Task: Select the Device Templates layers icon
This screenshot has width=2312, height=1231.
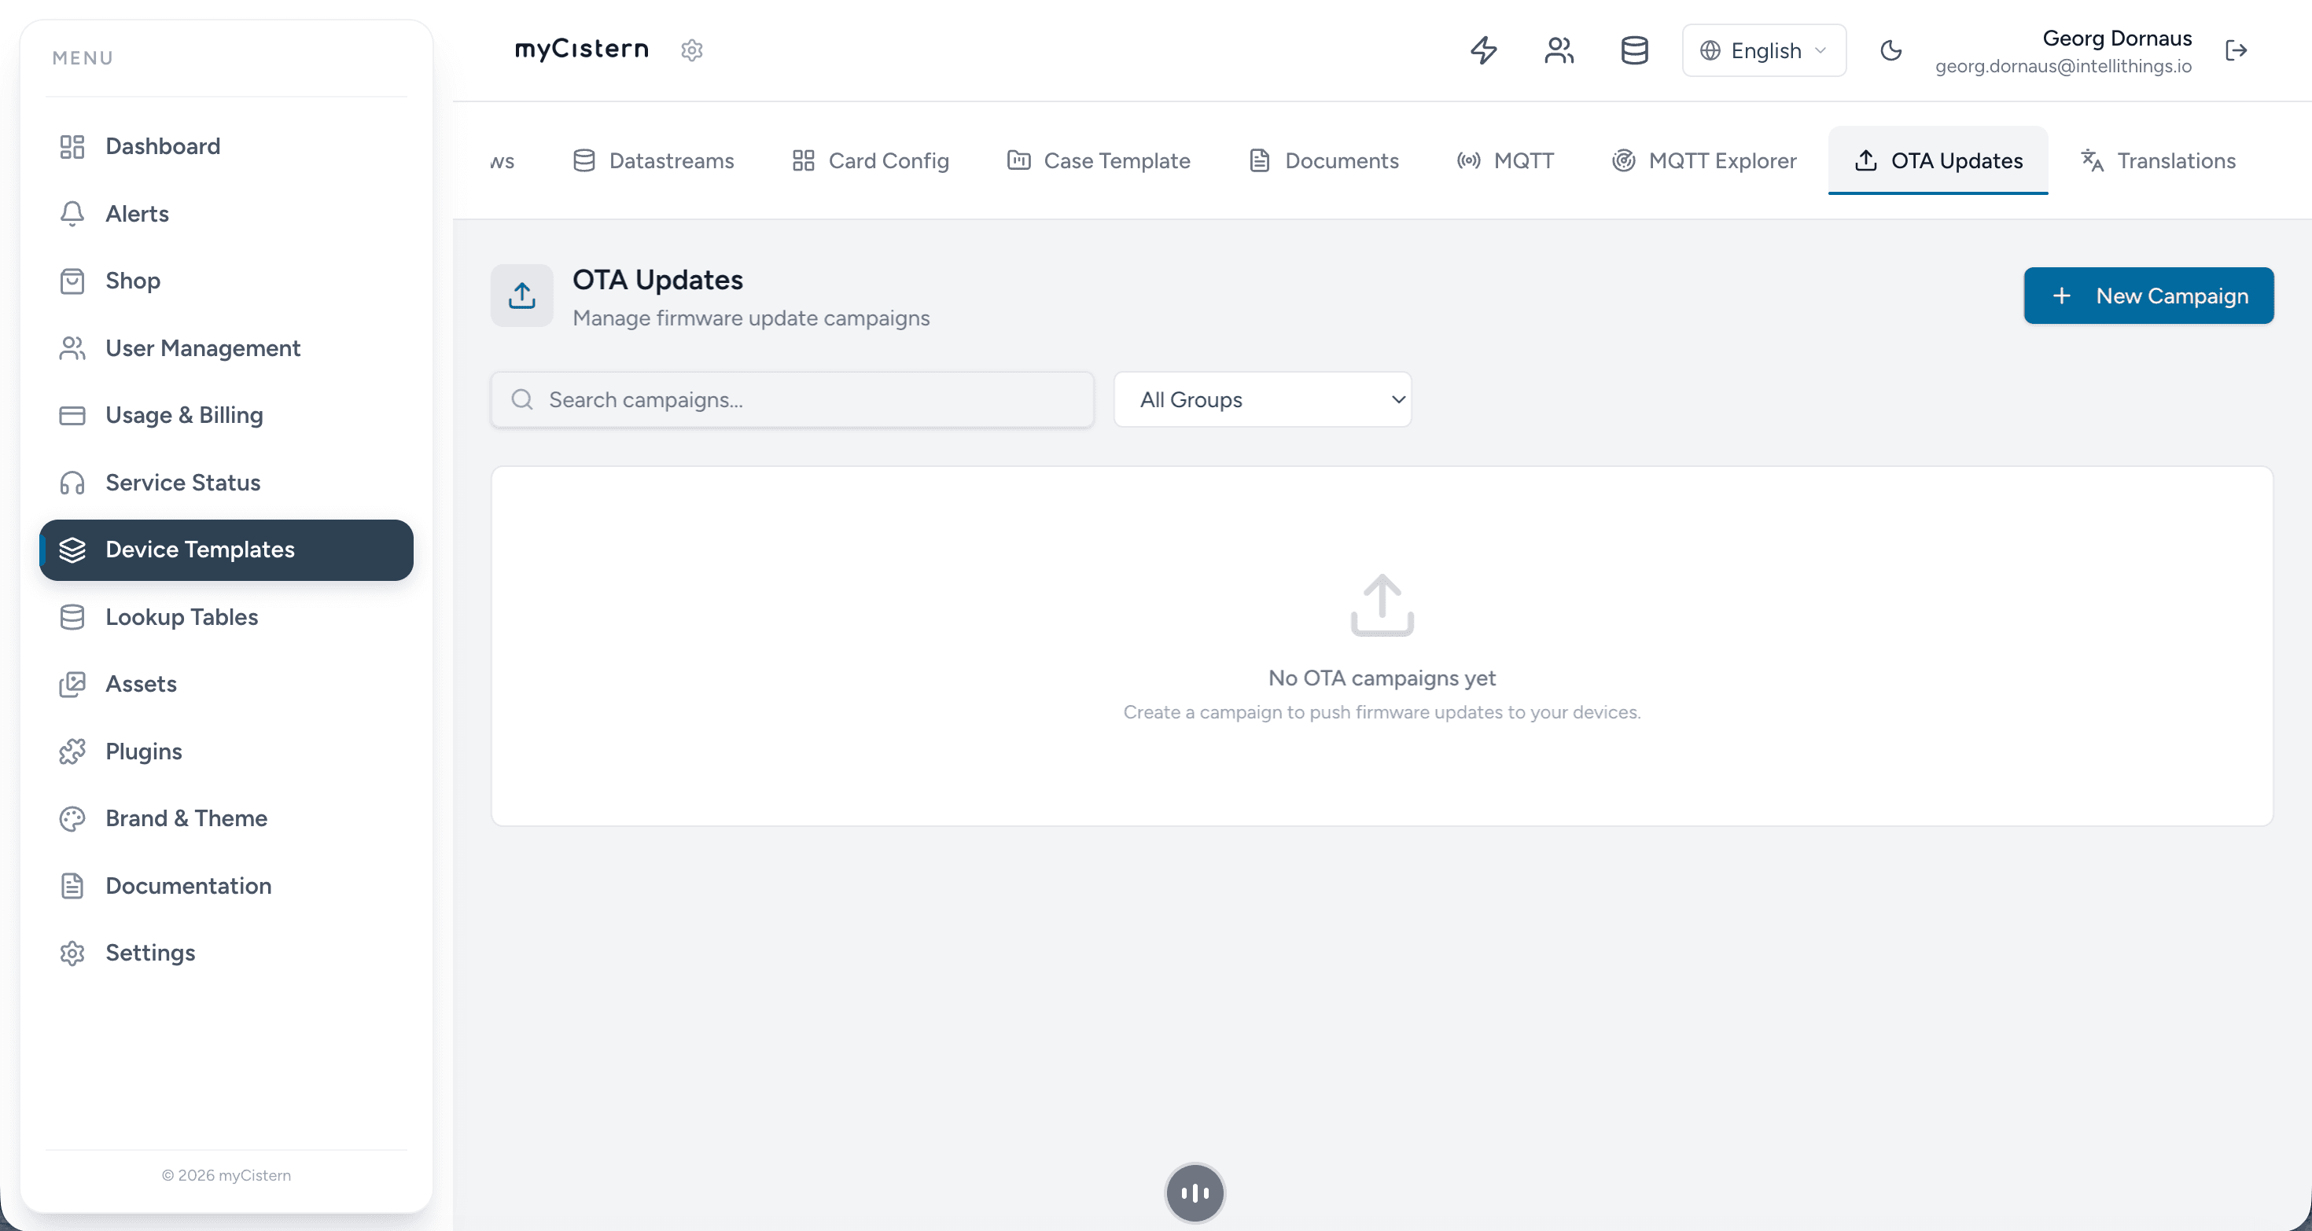Action: pos(72,550)
